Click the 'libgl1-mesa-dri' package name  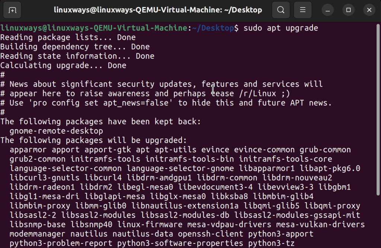click(x=45, y=197)
